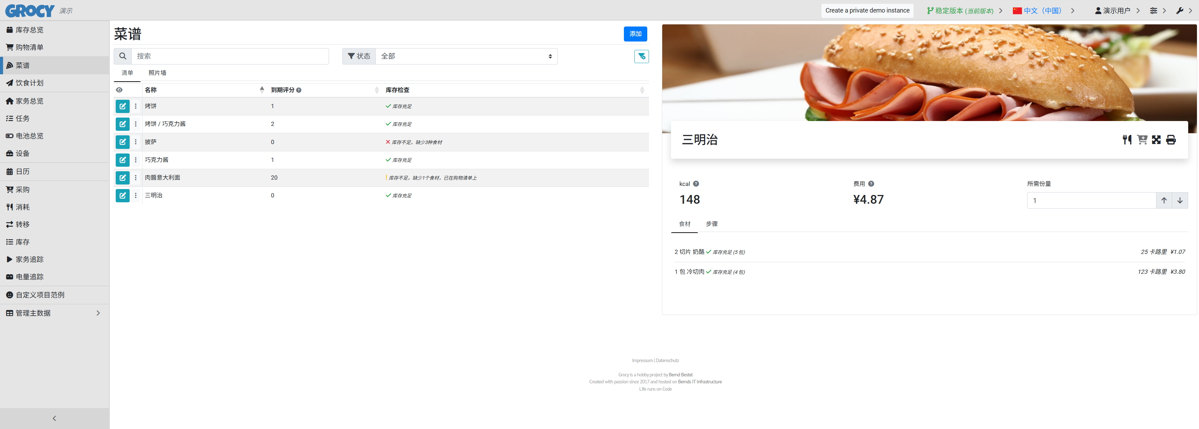Print the 三明治 recipe

pos(1171,140)
